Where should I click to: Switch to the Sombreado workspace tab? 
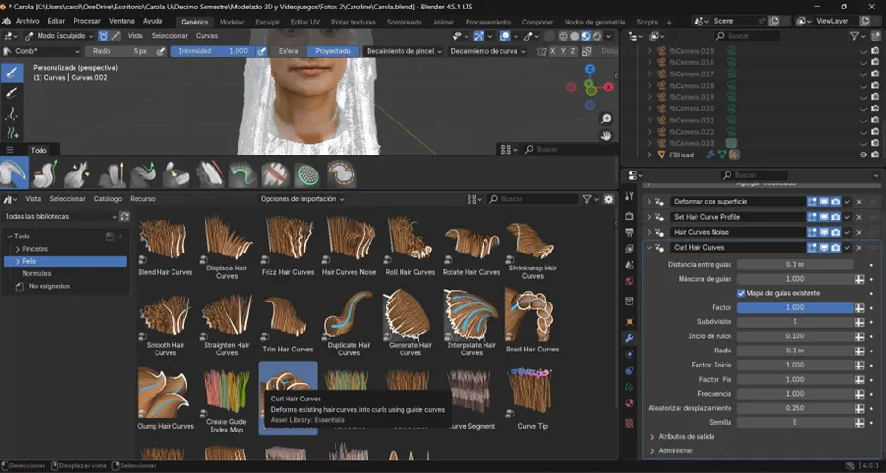pyautogui.click(x=404, y=21)
